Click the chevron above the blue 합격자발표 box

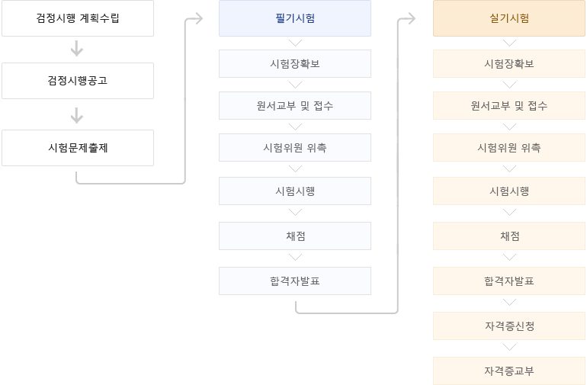[x=295, y=258]
